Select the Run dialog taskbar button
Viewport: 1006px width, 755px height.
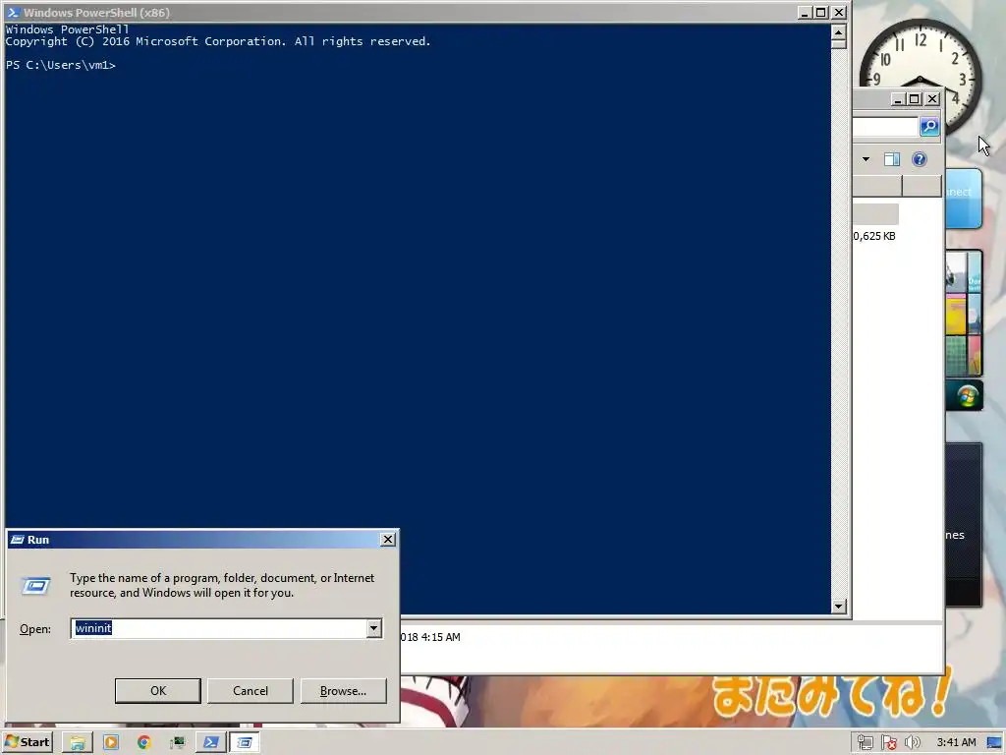pos(245,743)
